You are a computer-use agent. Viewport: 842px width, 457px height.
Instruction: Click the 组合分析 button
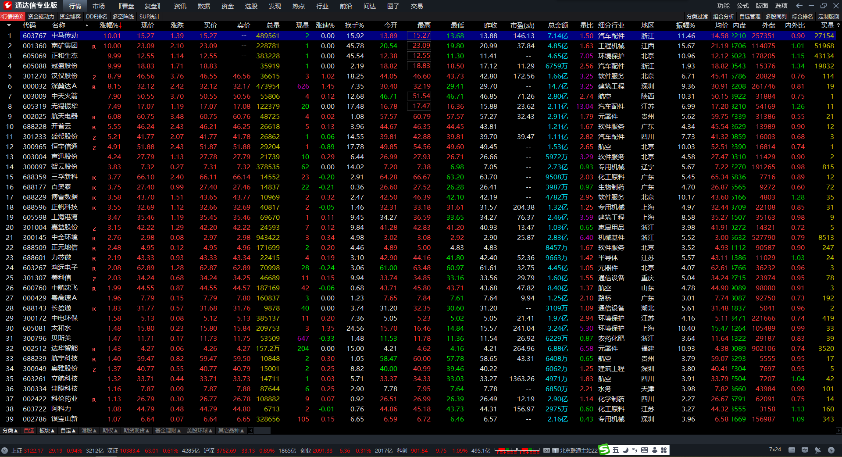[x=724, y=16]
